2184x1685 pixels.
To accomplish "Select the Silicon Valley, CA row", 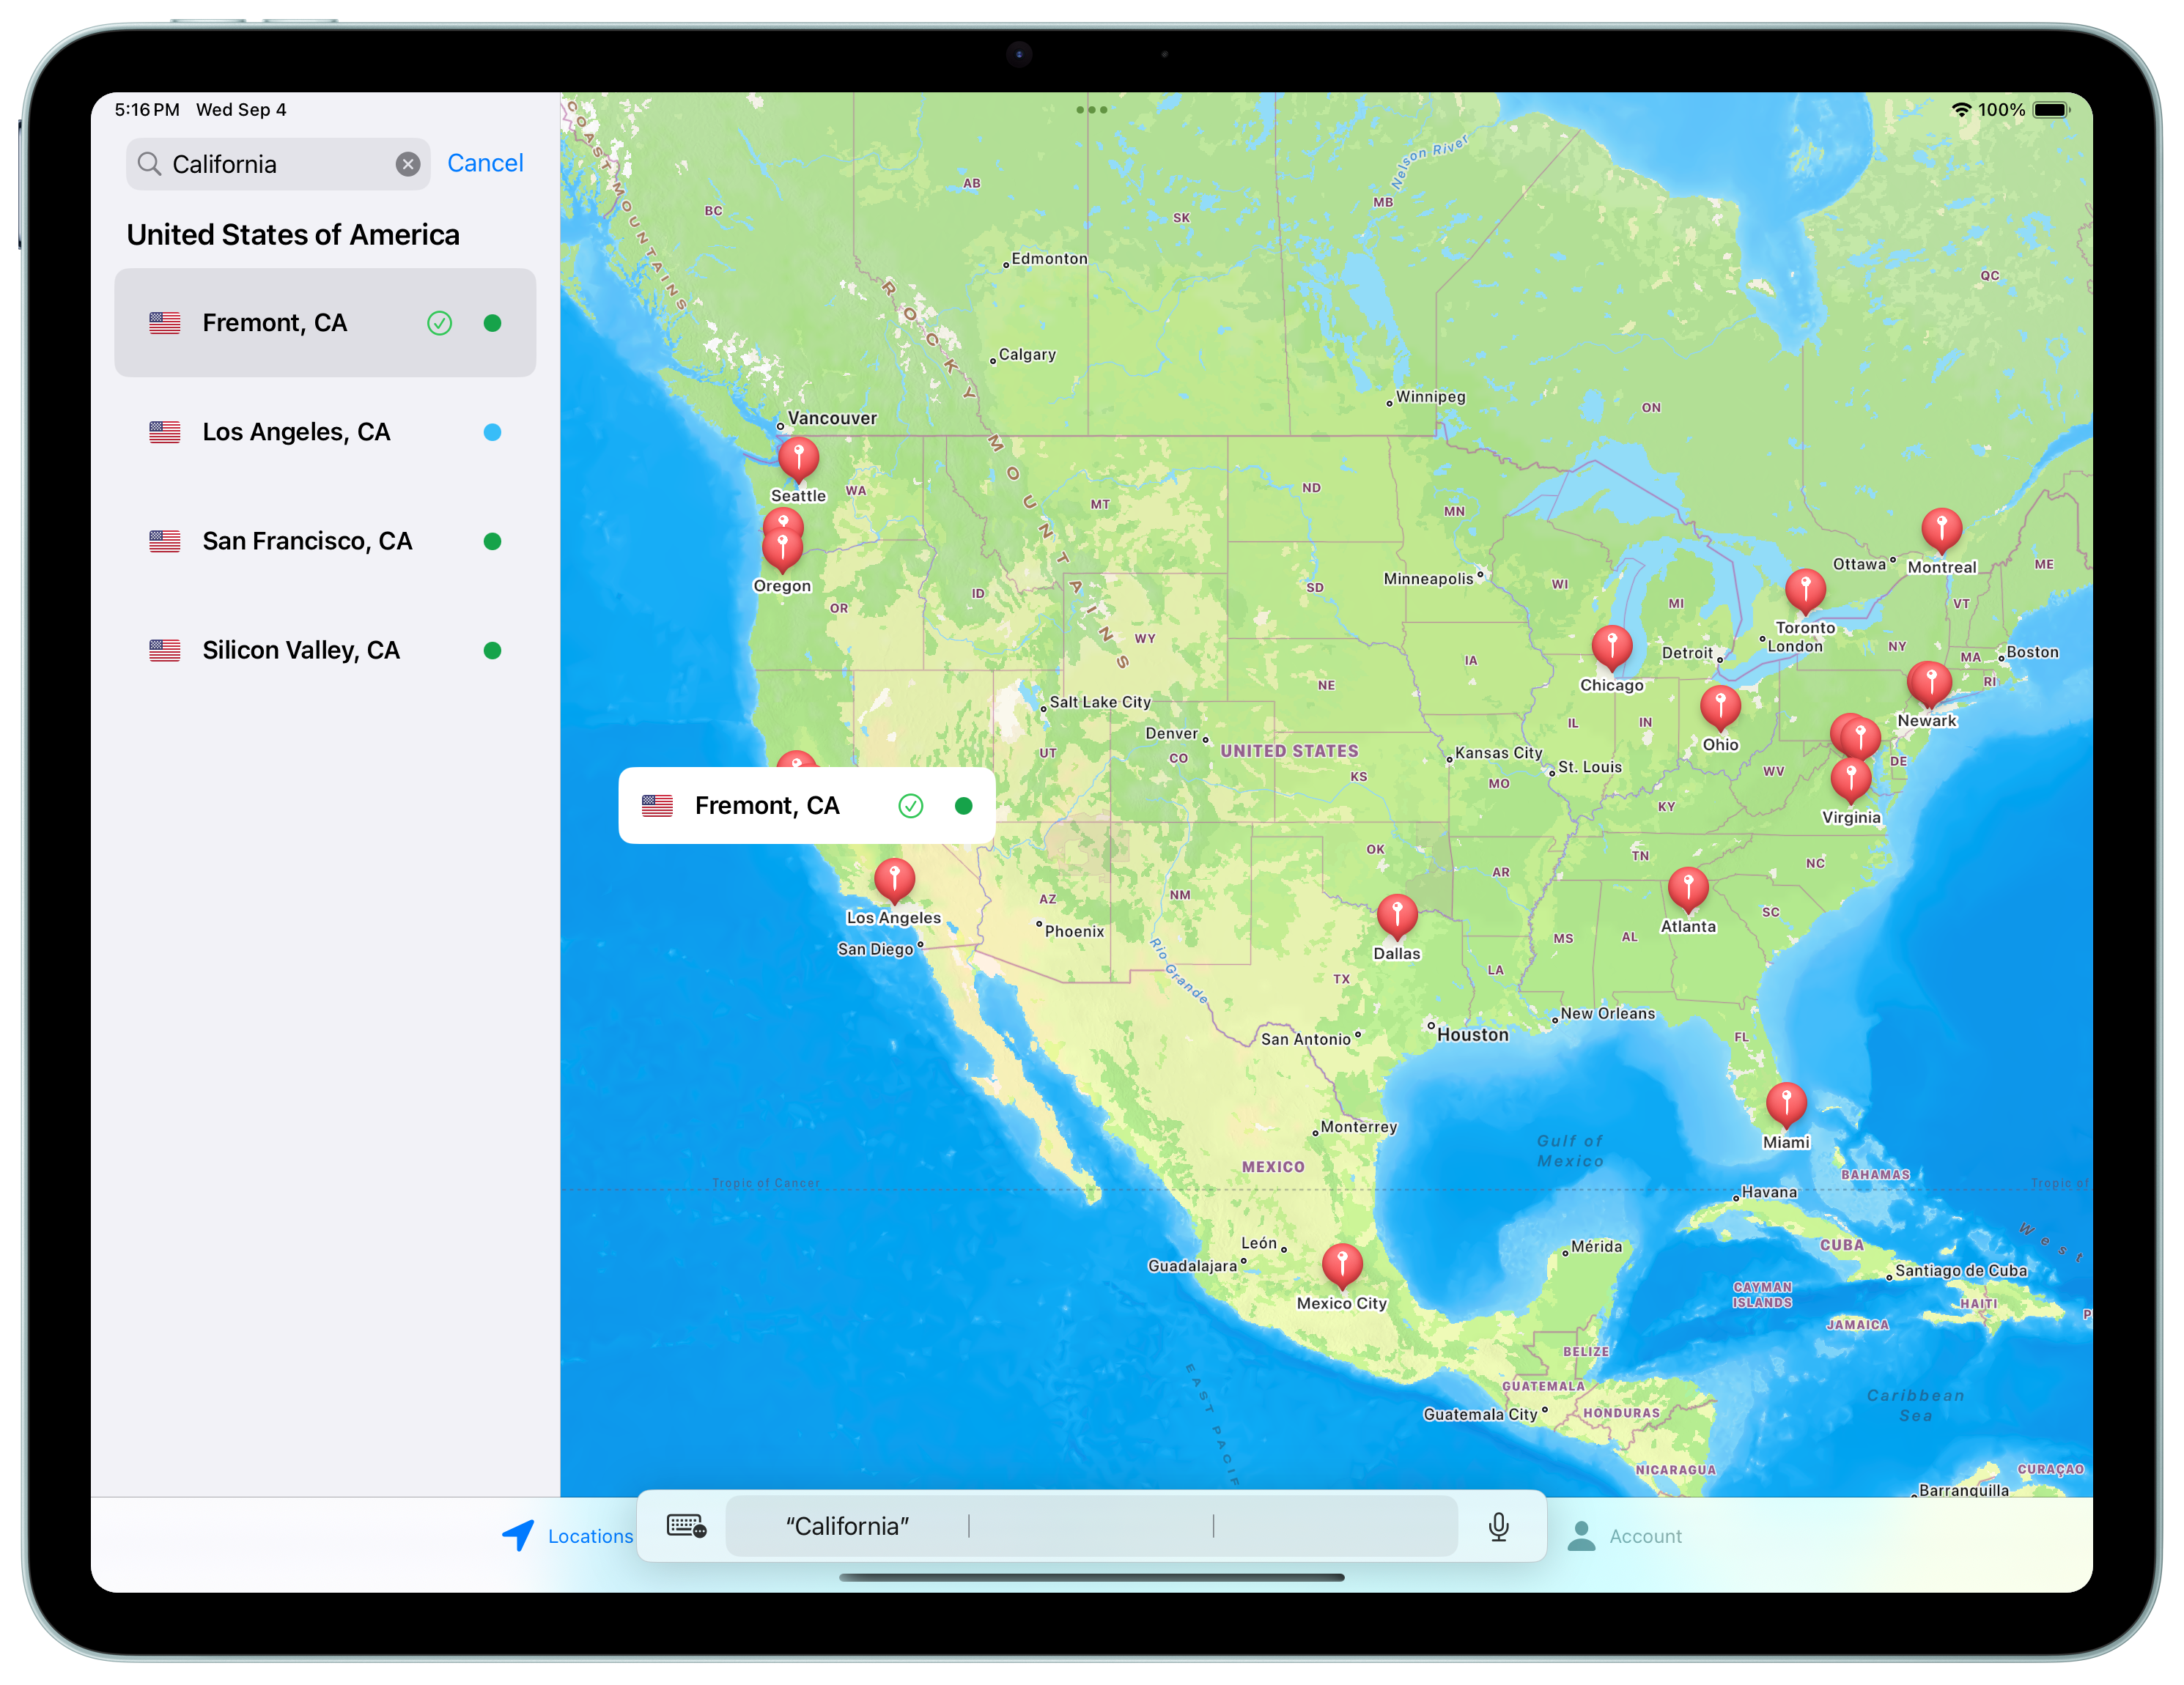I will pos(325,650).
